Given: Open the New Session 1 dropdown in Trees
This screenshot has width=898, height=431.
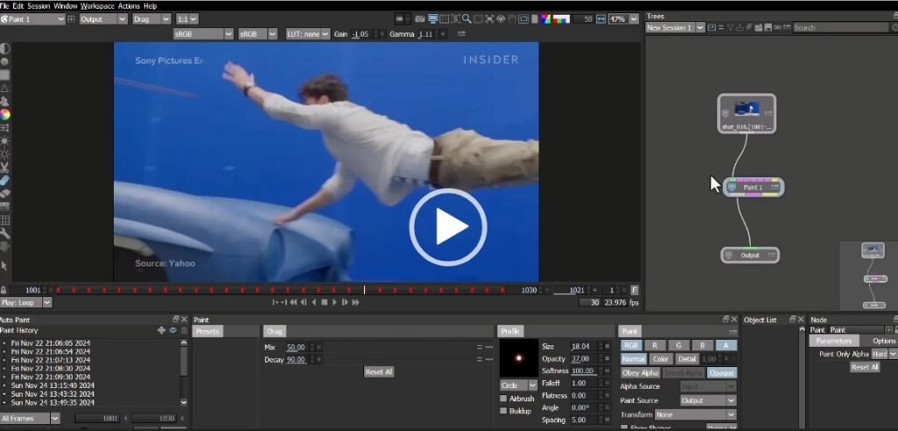Looking at the screenshot, I should click(x=674, y=27).
